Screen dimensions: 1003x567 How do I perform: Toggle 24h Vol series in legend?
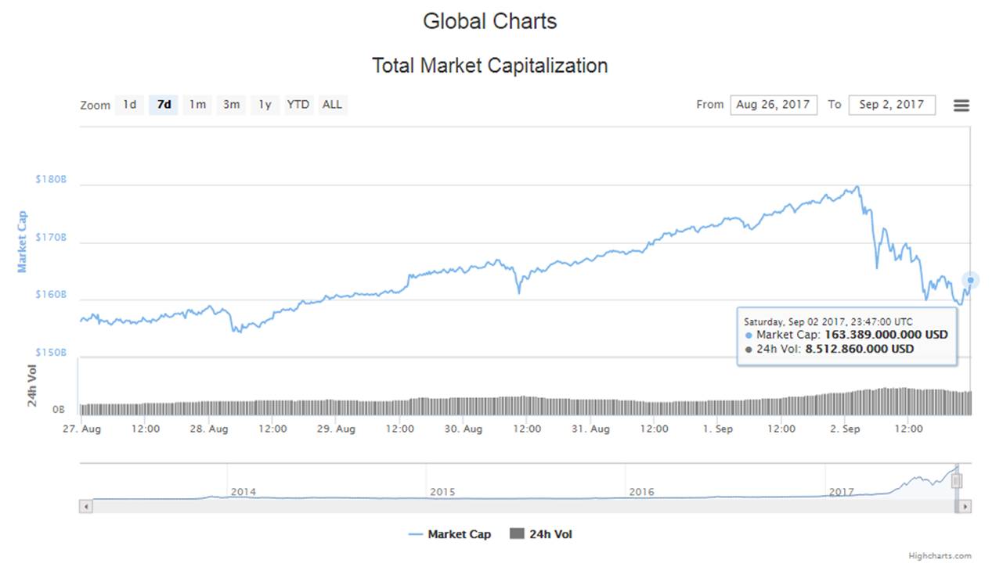[x=541, y=534]
